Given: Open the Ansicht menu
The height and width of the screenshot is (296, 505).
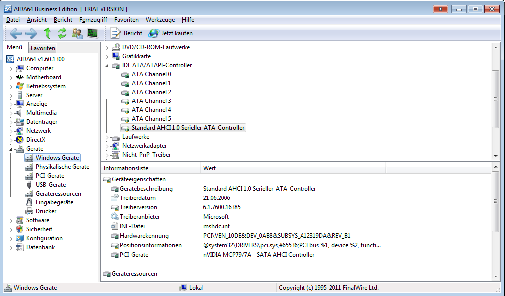Looking at the screenshot, I should click(x=37, y=20).
